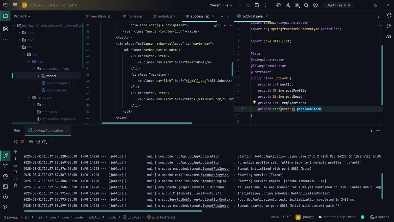Open the Version control dropdown

point(62,5)
